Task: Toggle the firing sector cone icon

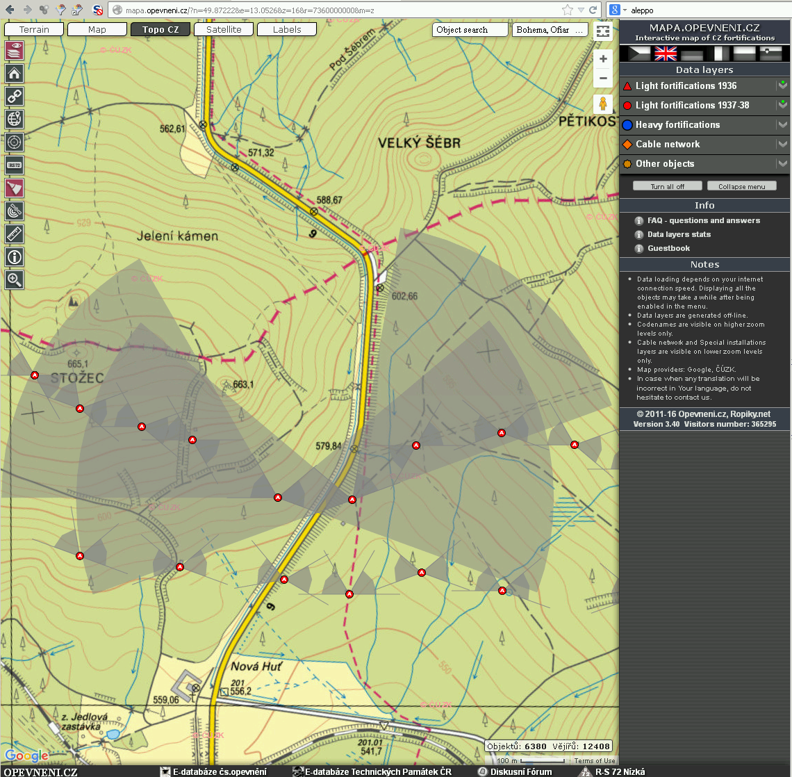Action: (15, 188)
